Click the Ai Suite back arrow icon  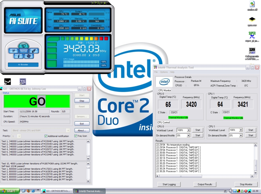(x=93, y=3)
